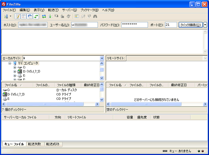Toggle directory comparison icon
The height and width of the screenshot is (155, 209).
(83, 16)
